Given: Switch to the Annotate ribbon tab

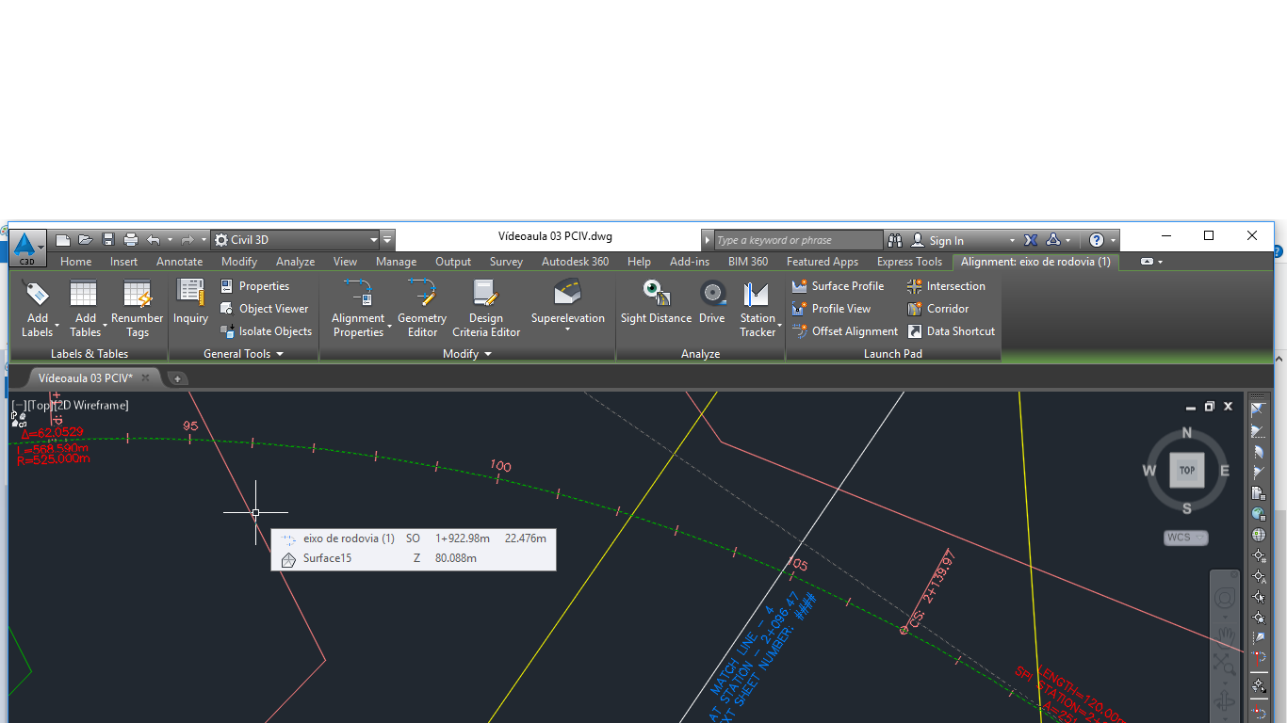Looking at the screenshot, I should (x=179, y=261).
